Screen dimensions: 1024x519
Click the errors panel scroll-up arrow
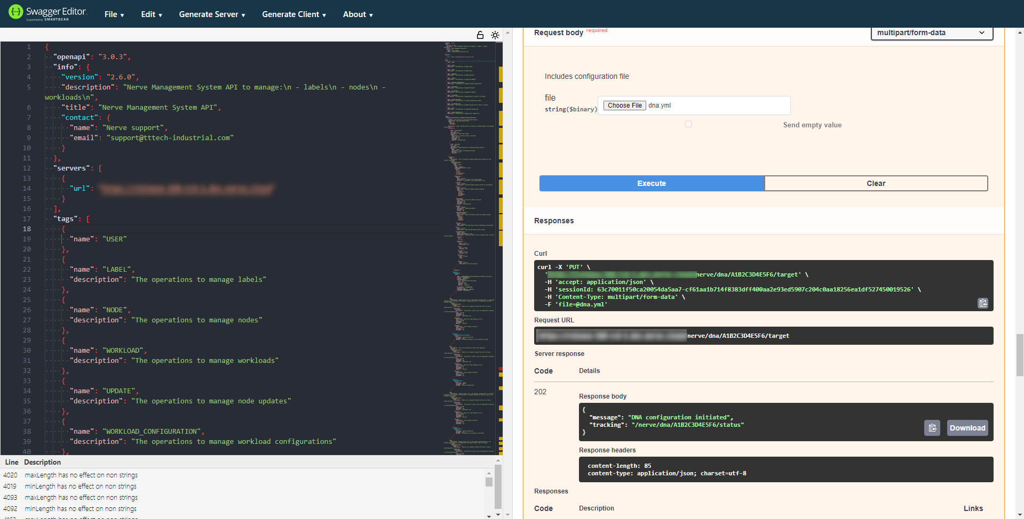pos(489,473)
